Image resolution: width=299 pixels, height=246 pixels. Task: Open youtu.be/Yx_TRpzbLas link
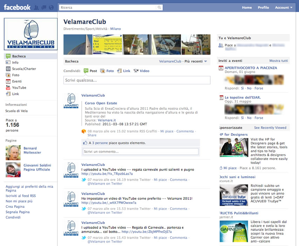click(x=107, y=174)
